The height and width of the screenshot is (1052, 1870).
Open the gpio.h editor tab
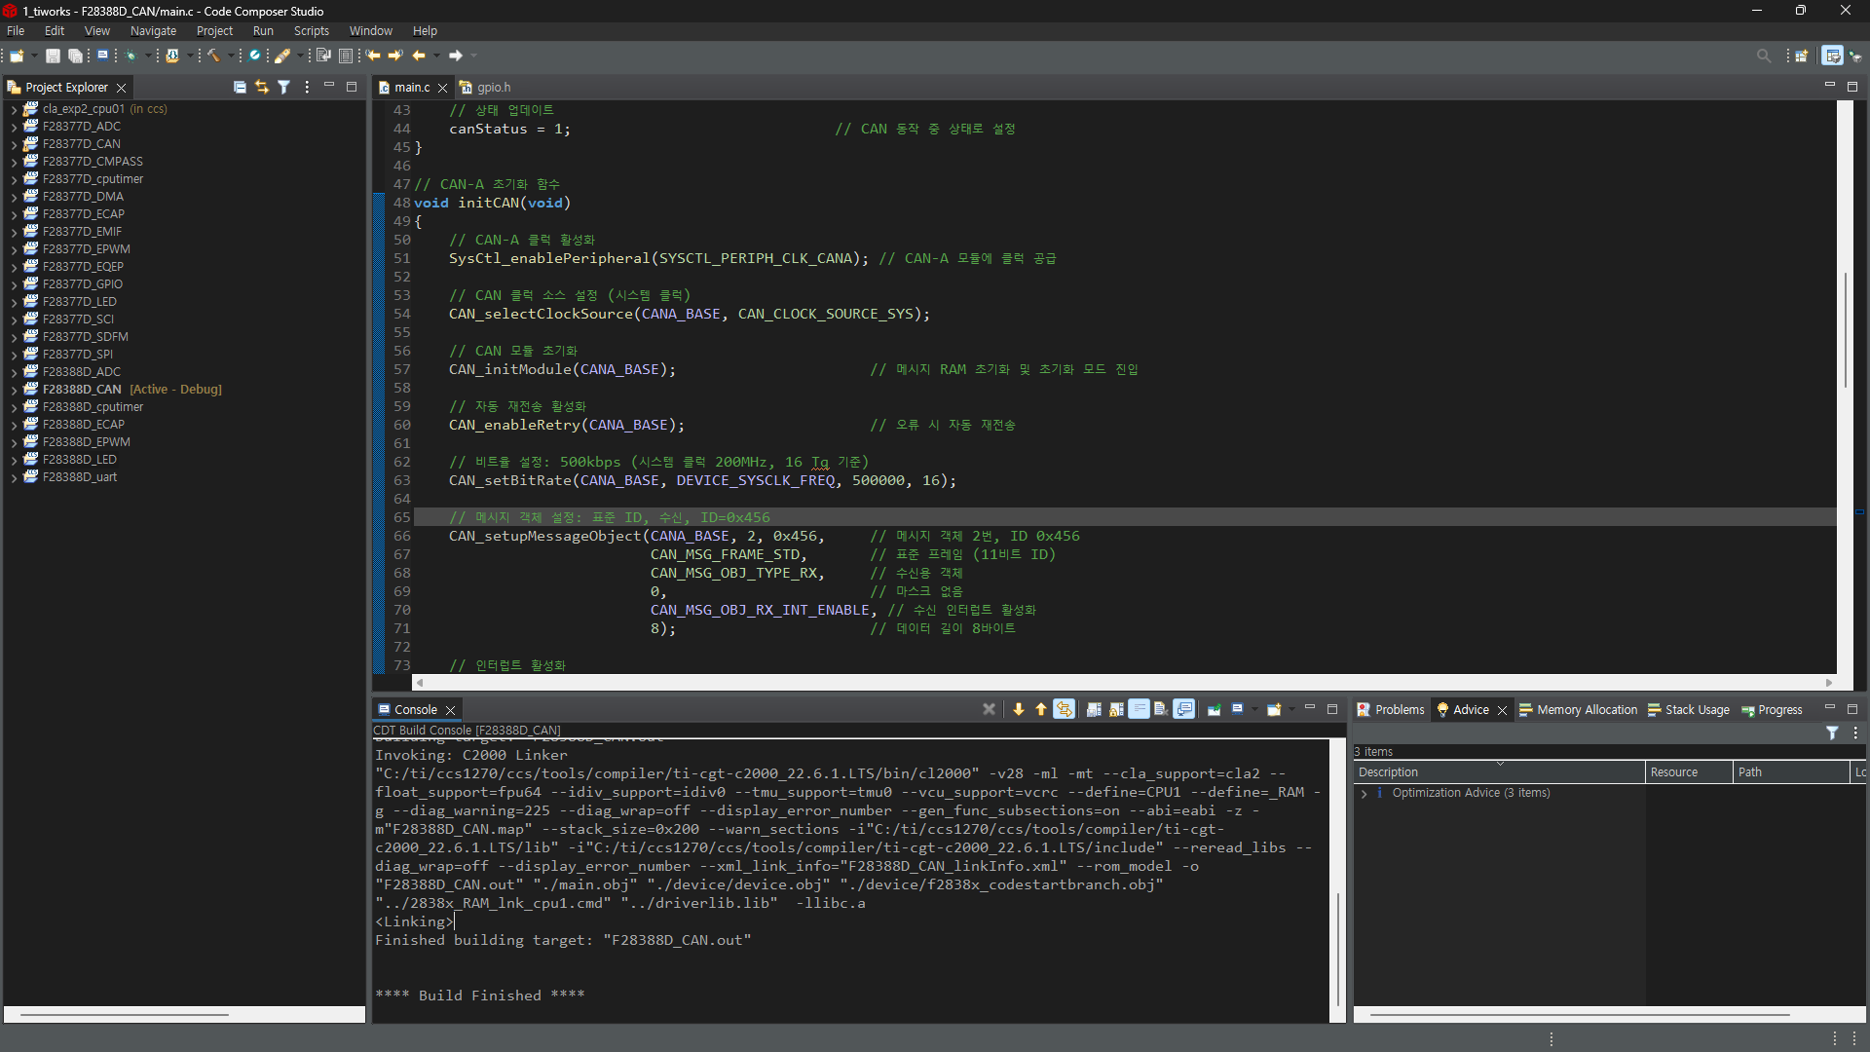click(x=493, y=87)
